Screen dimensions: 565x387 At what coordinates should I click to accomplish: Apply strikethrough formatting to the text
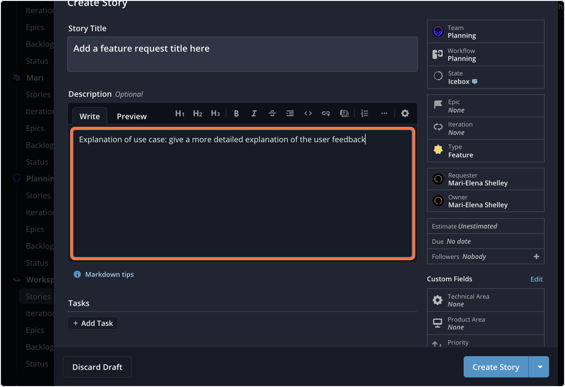pyautogui.click(x=272, y=113)
